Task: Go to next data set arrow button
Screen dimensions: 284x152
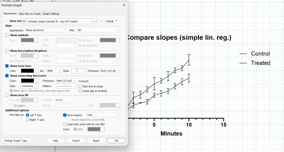Action: pyautogui.click(x=102, y=21)
